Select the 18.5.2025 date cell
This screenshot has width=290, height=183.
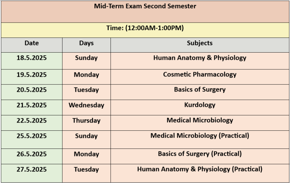coord(32,61)
